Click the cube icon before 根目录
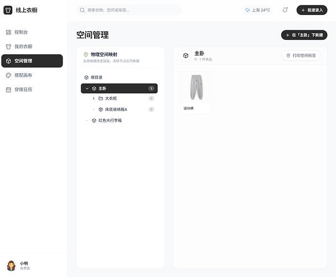The image size is (336, 277). point(86,78)
